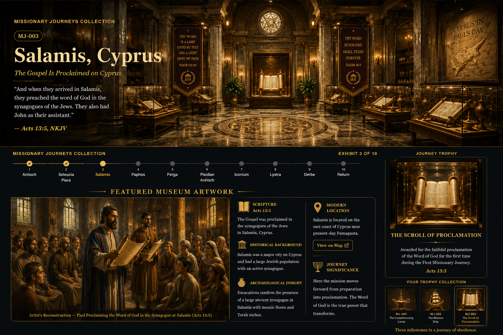Click the Missionary Journeys Collection header at top

[65, 21]
